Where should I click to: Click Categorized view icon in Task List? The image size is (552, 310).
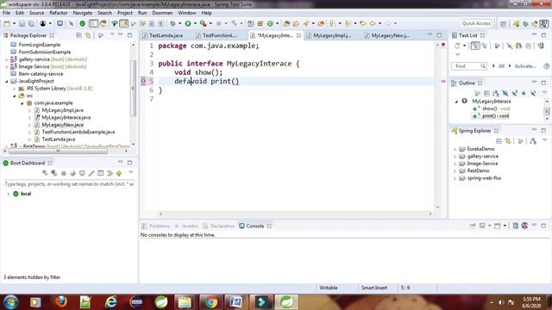[475, 46]
